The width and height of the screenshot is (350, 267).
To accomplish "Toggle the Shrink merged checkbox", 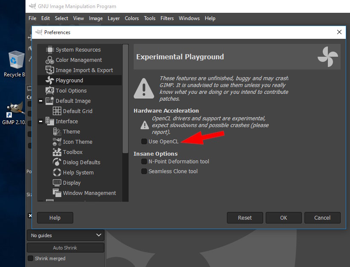I will [30, 258].
